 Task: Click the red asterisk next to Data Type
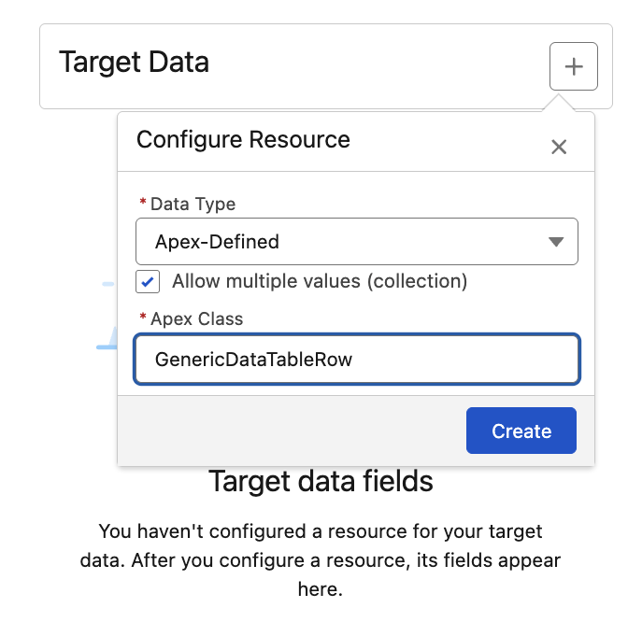(x=143, y=201)
